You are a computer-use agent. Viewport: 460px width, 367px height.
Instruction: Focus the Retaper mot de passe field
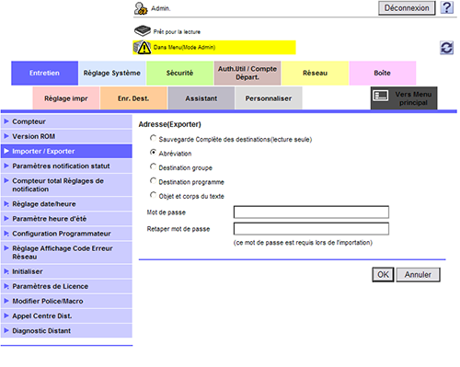coord(311,228)
